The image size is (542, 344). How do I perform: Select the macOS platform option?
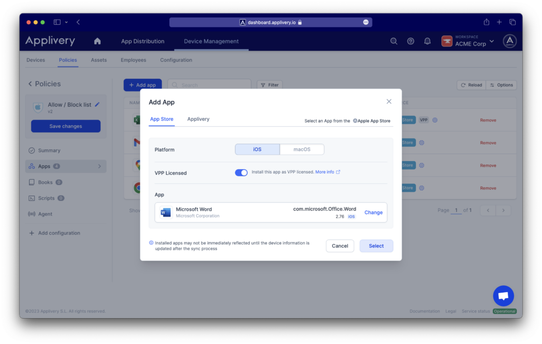coord(302,150)
